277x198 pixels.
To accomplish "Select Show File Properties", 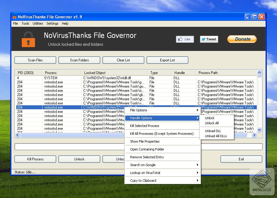I will pos(163,141).
